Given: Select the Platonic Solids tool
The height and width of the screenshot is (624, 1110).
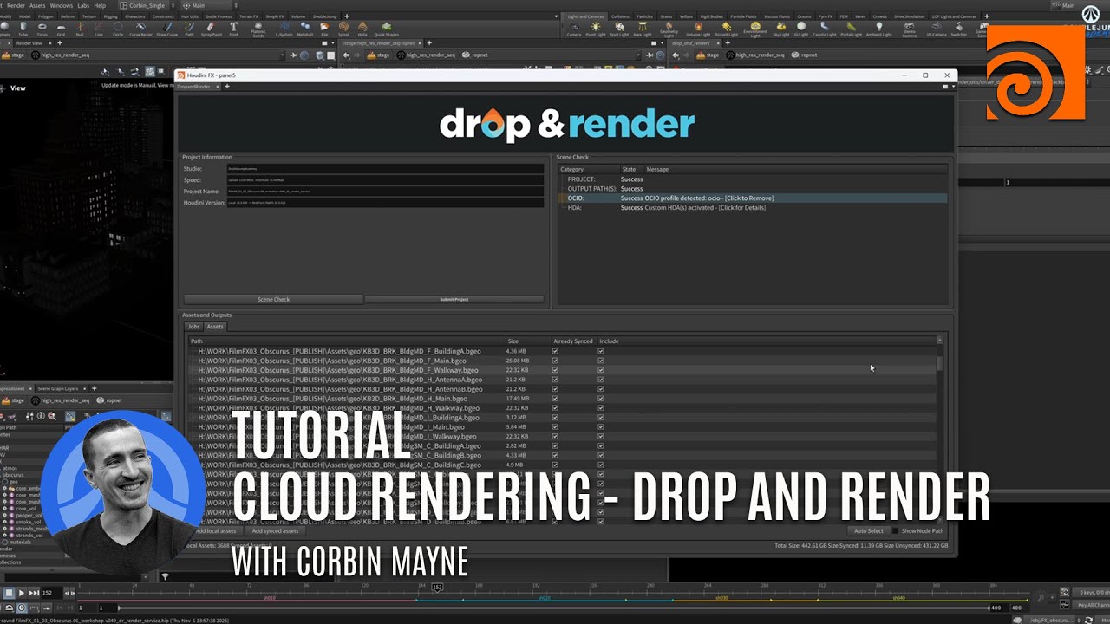Looking at the screenshot, I should pos(258,29).
